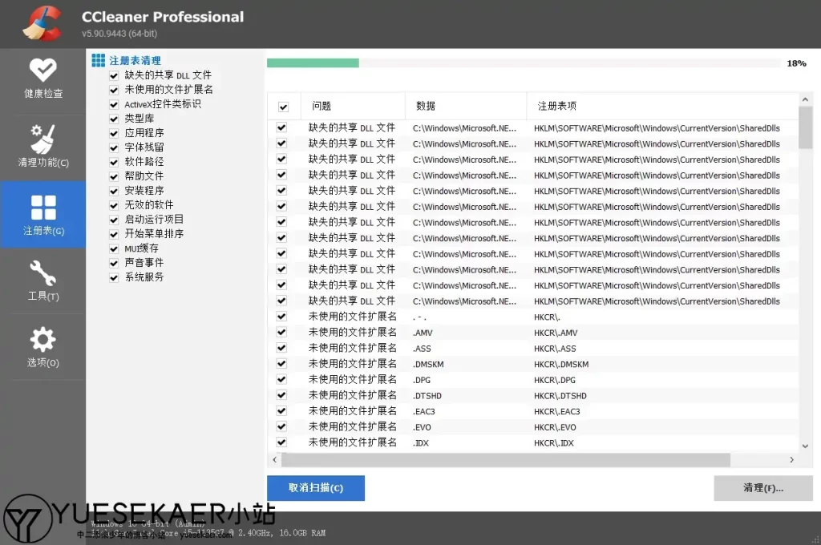821x545 pixels.
Task: Click the 清理(F)... clean button
Action: [x=763, y=488]
